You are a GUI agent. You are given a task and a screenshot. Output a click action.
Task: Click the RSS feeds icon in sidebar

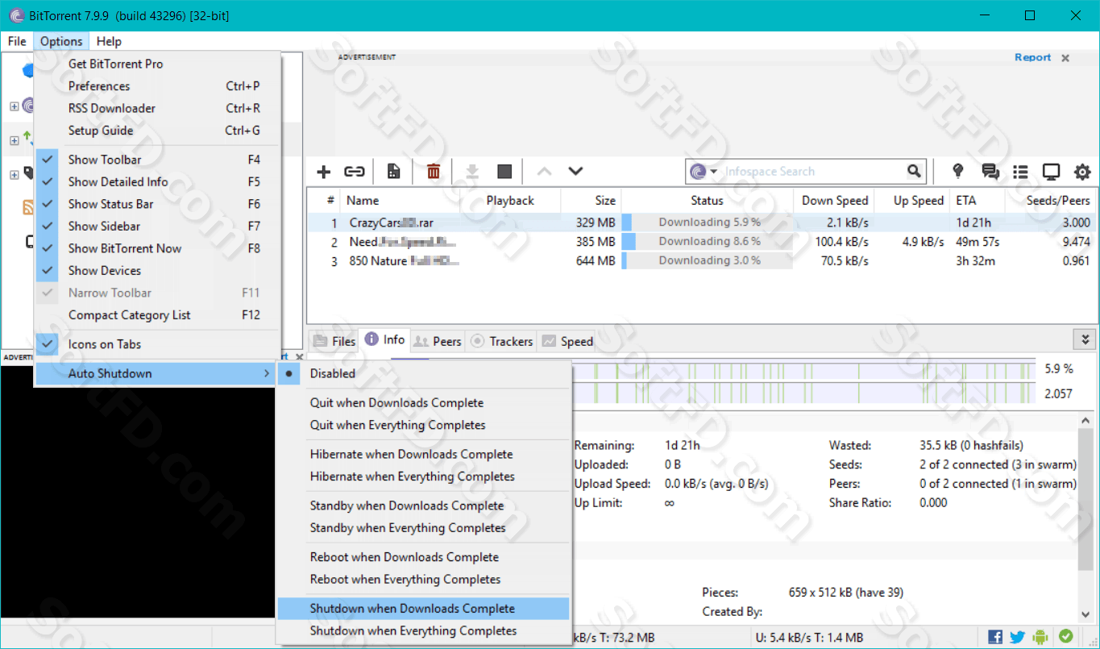[27, 207]
